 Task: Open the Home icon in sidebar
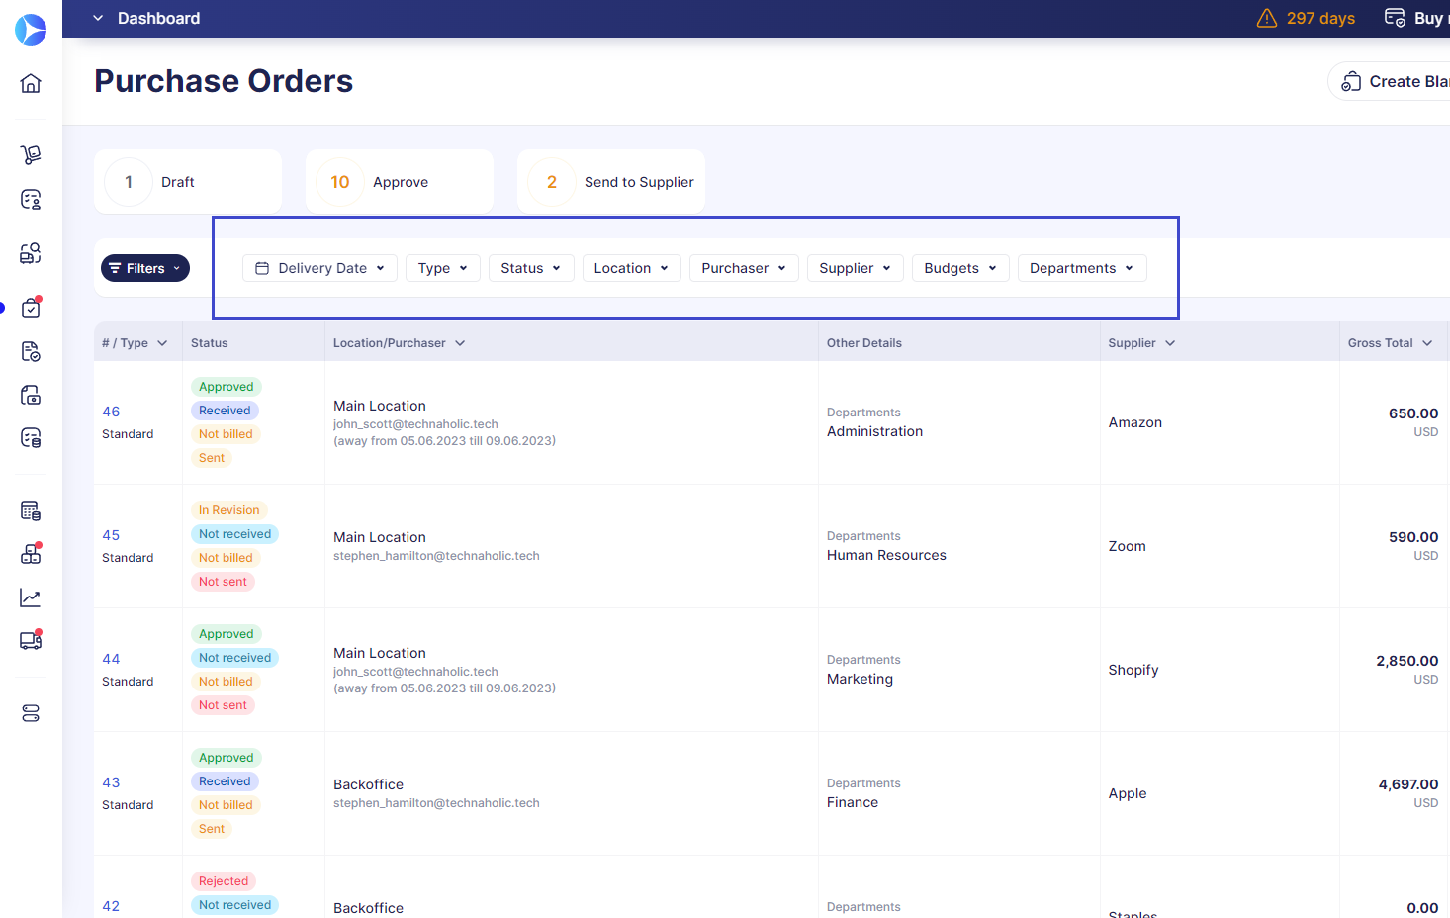pyautogui.click(x=31, y=83)
